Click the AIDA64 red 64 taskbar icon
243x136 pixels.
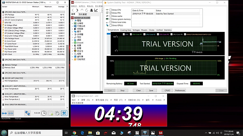coord(161,133)
